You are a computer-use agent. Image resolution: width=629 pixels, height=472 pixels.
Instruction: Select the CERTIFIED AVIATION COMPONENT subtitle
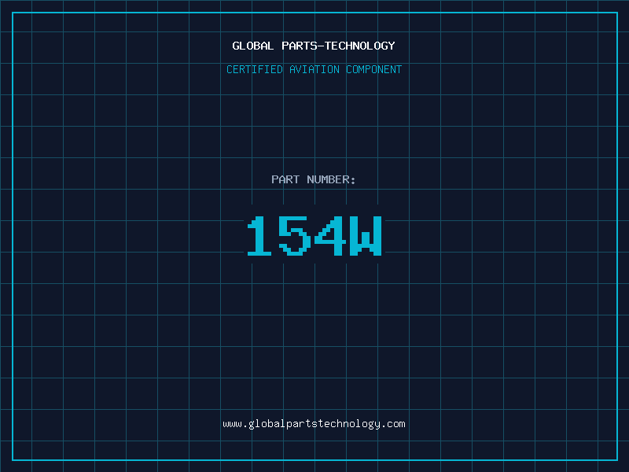click(x=314, y=69)
